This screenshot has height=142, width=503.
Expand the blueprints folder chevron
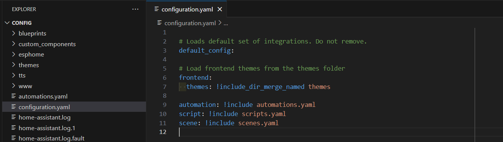point(14,33)
